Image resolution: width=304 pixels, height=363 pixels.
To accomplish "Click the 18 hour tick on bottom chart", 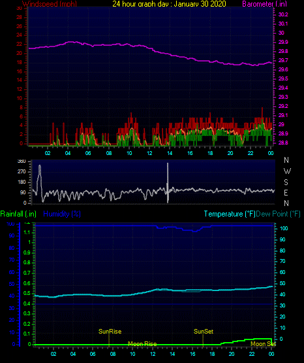I will click(212, 354).
